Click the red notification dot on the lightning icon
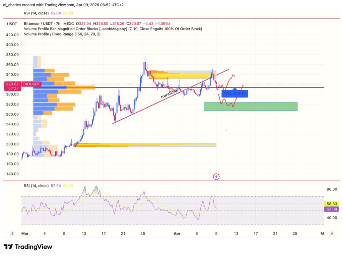Image resolution: width=343 pixels, height=256 pixels. pyautogui.click(x=218, y=175)
